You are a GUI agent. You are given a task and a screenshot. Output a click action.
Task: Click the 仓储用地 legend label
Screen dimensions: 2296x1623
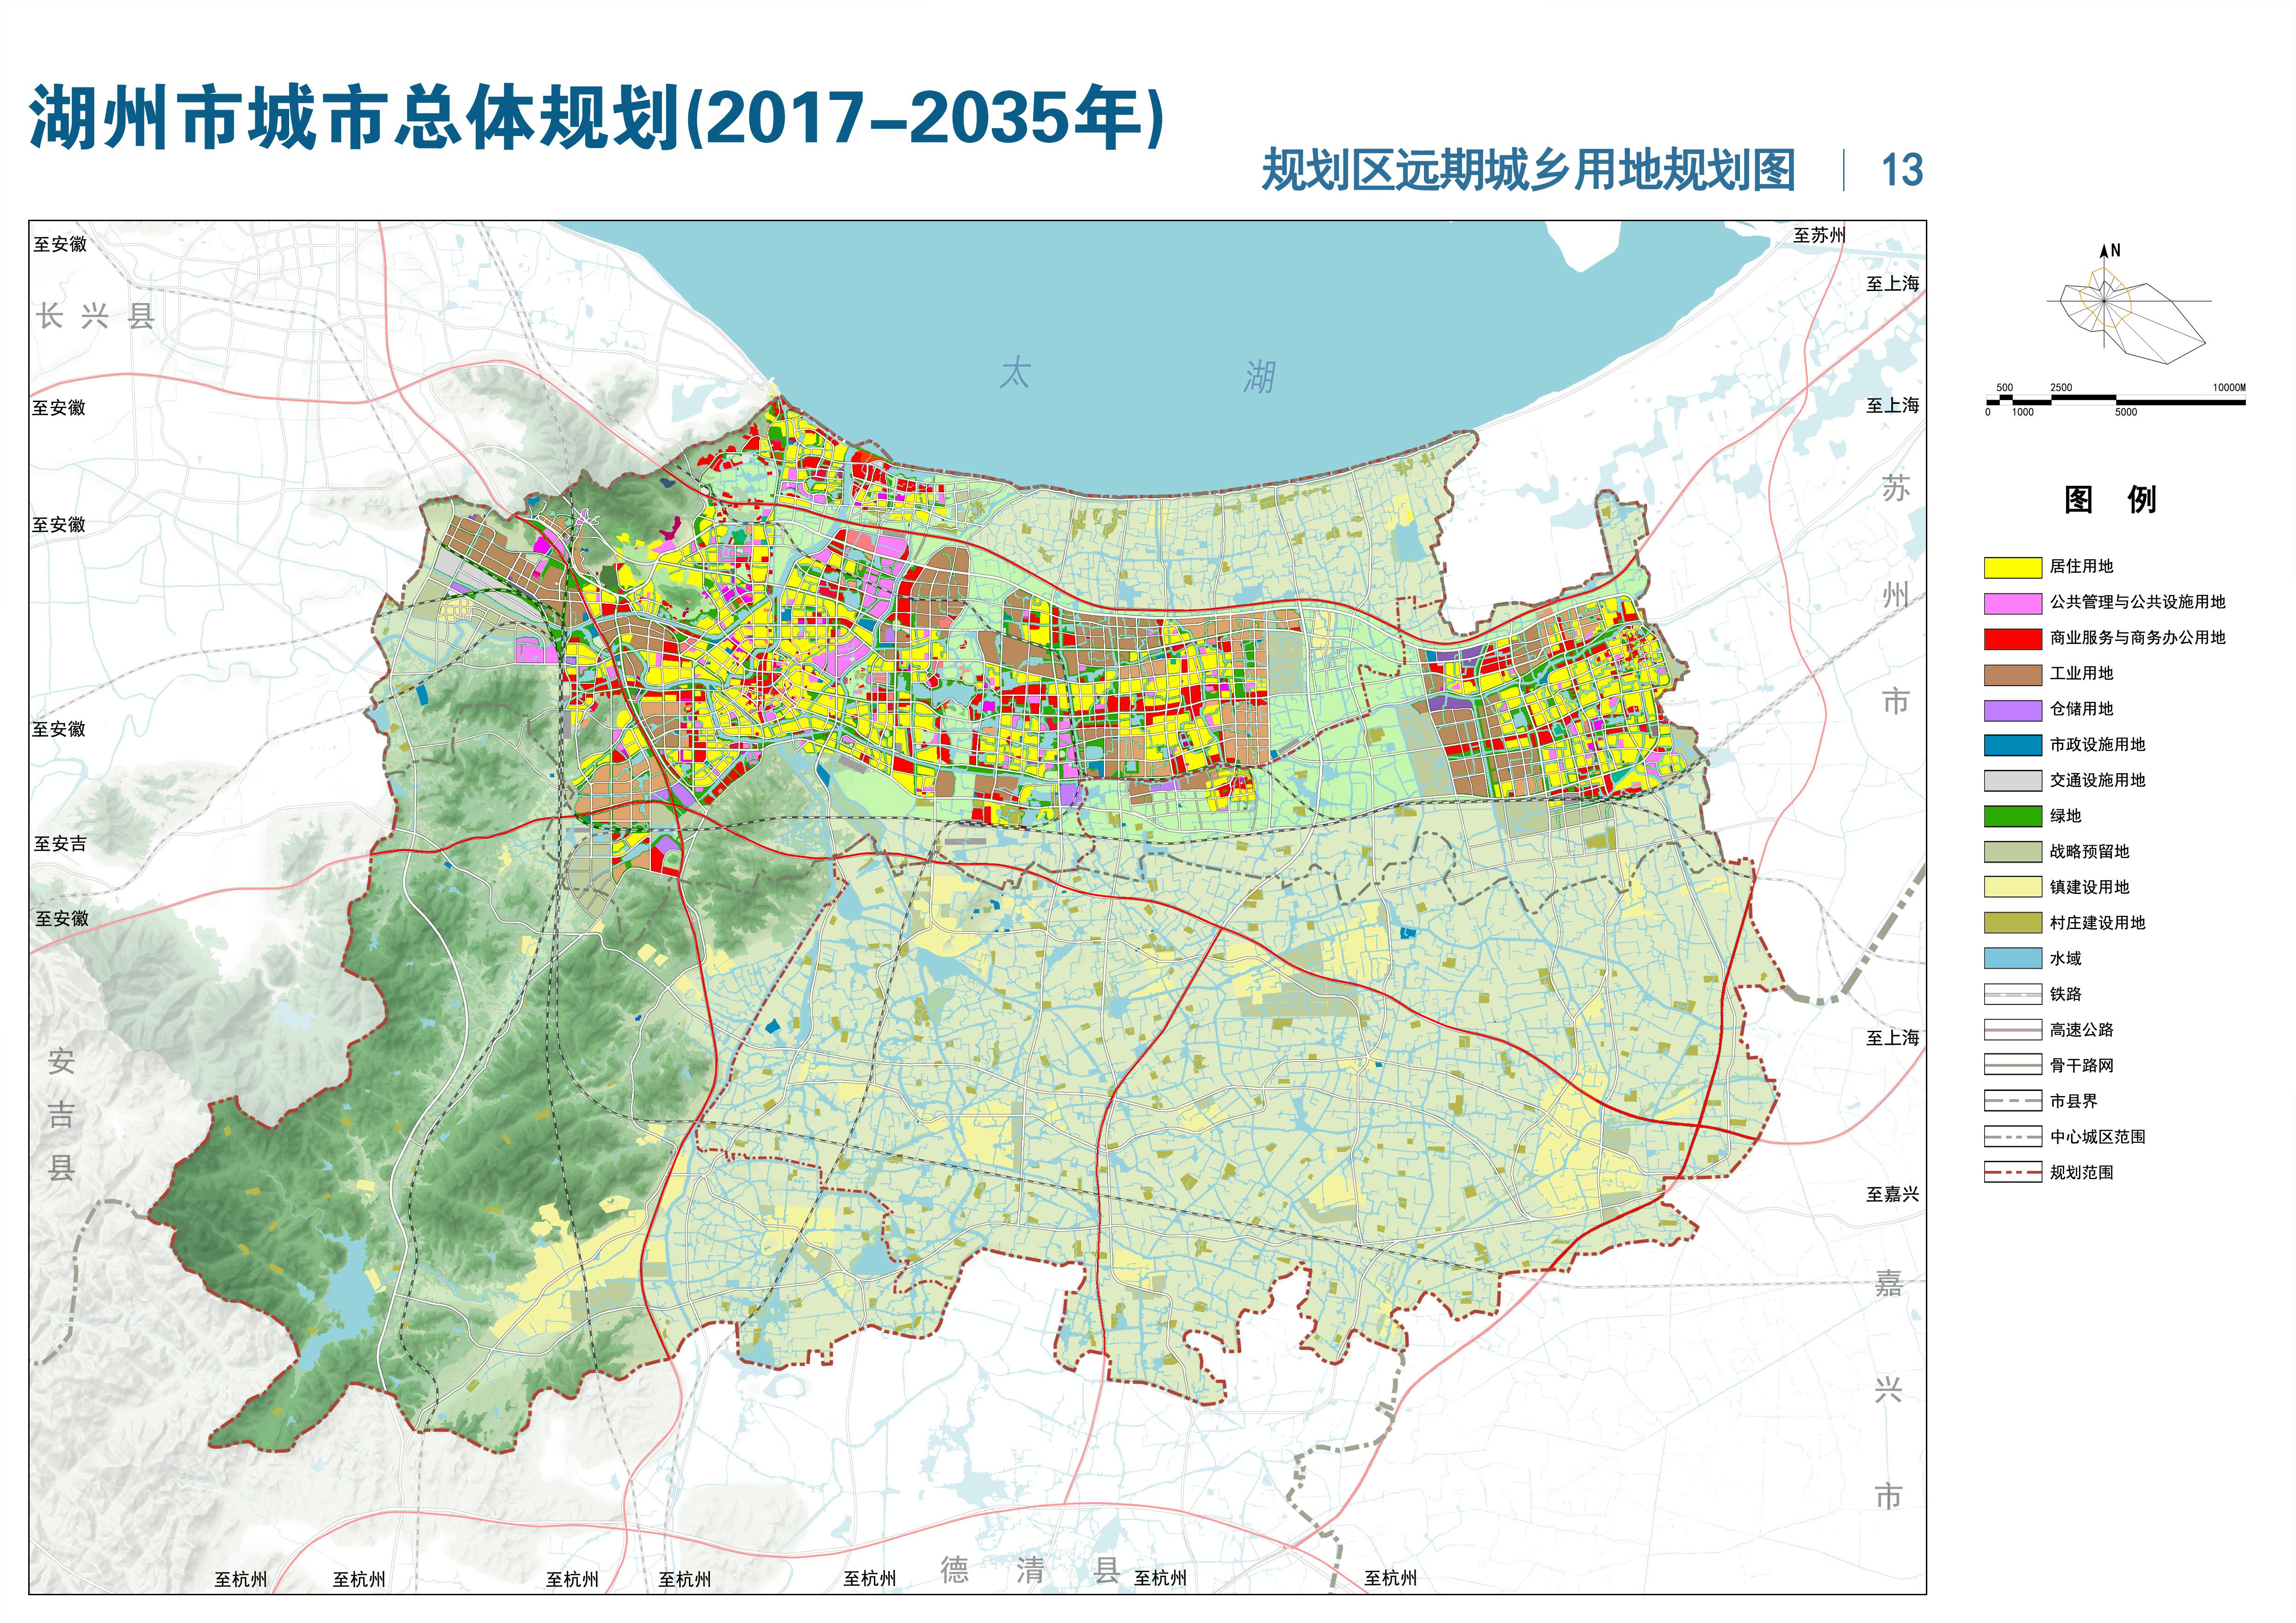[x=2081, y=709]
